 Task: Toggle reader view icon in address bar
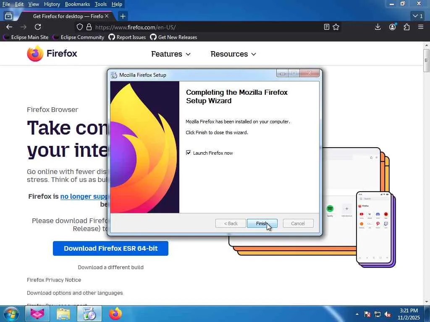(326, 27)
